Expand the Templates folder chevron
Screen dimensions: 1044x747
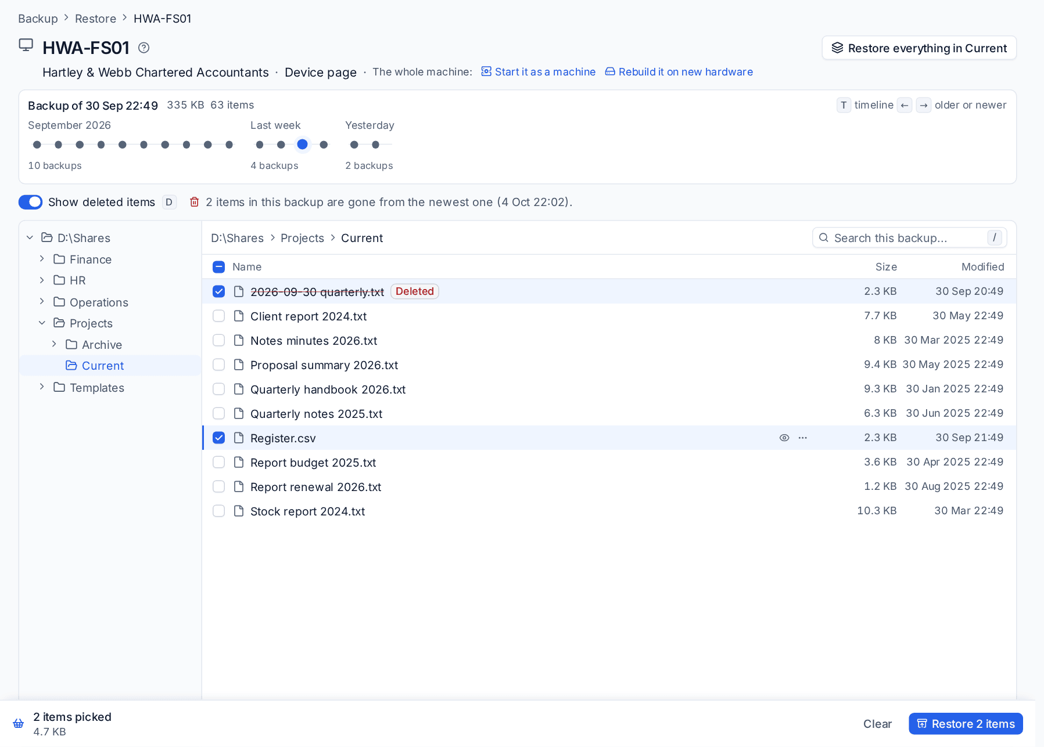[x=42, y=387]
